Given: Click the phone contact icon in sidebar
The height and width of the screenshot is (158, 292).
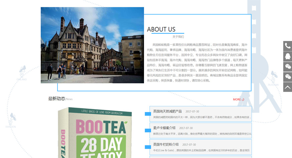Looking at the screenshot, I should (x=288, y=46).
